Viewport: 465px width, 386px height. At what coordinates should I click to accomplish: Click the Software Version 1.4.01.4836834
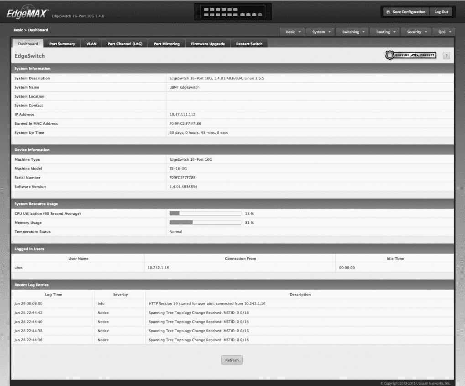coord(183,186)
